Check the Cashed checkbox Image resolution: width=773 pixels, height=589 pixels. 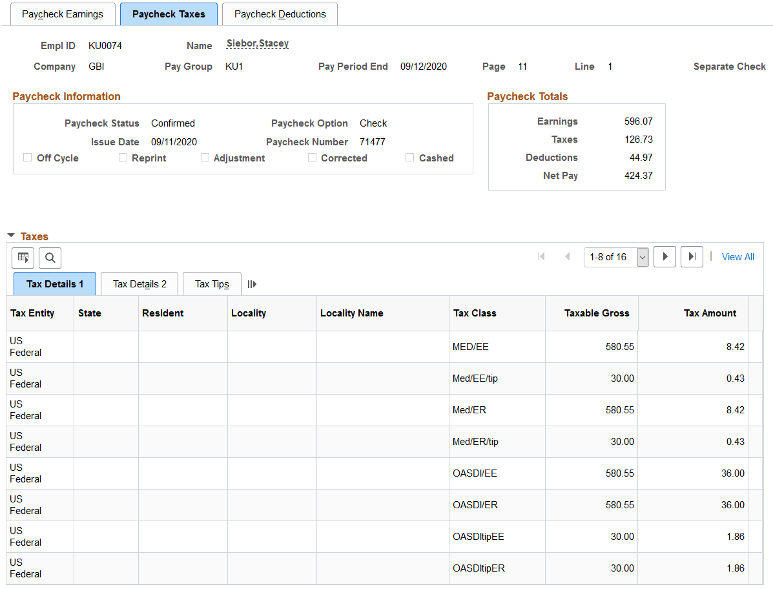410,158
